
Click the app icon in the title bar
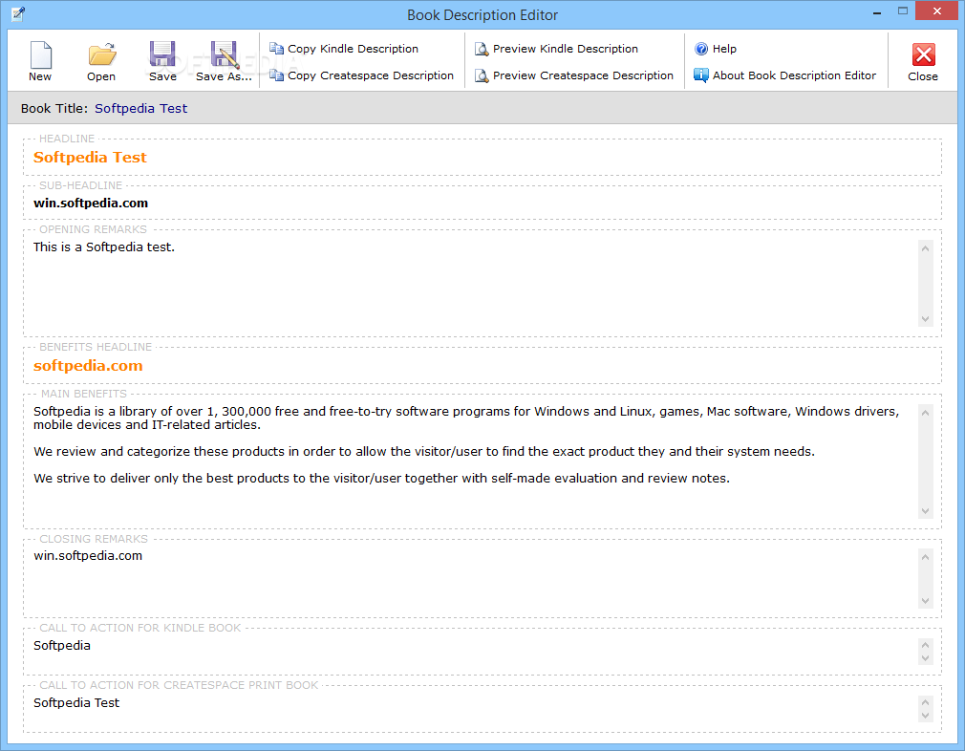tap(18, 13)
